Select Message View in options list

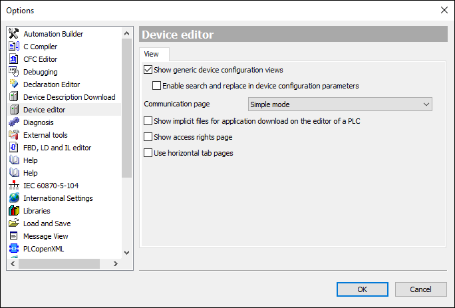click(x=45, y=236)
